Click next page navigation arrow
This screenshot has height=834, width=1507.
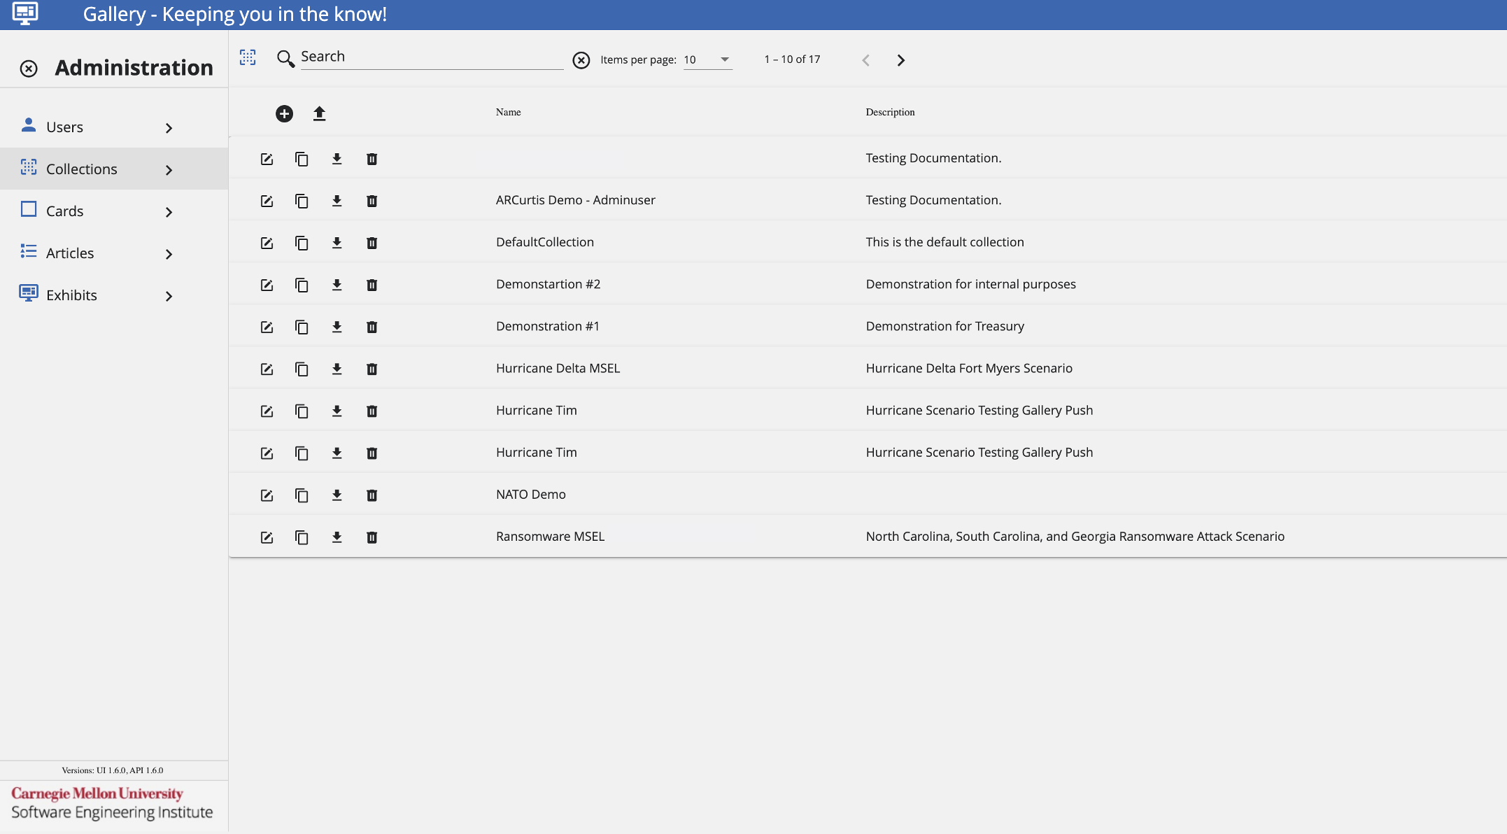tap(899, 59)
